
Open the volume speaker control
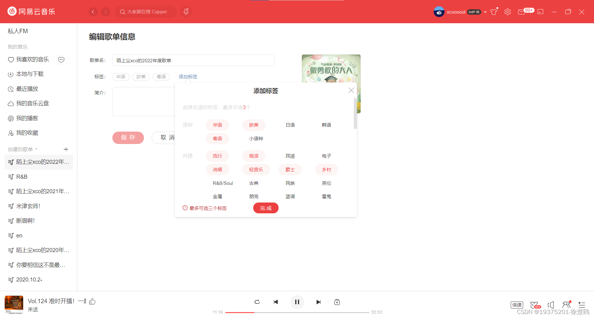[551, 305]
